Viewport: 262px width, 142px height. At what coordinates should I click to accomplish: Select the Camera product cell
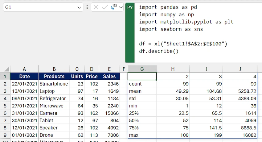pyautogui.click(x=54, y=113)
